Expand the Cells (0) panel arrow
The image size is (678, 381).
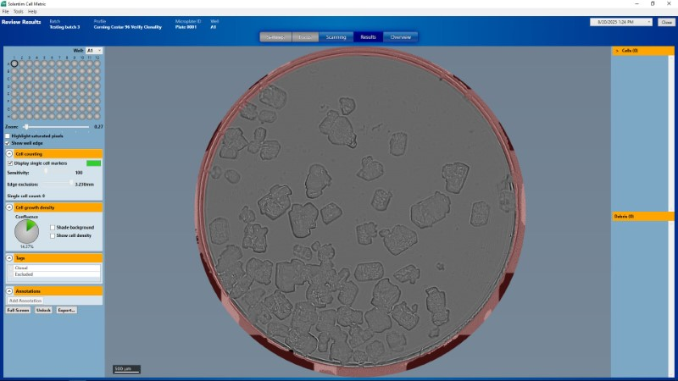616,51
